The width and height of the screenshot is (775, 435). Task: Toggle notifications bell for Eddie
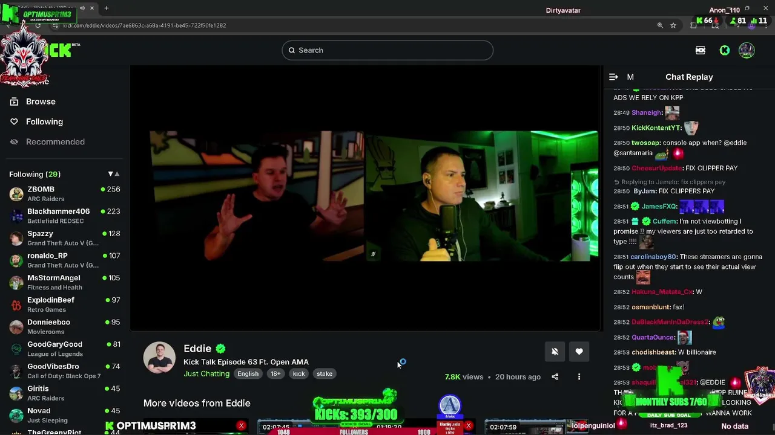(555, 352)
